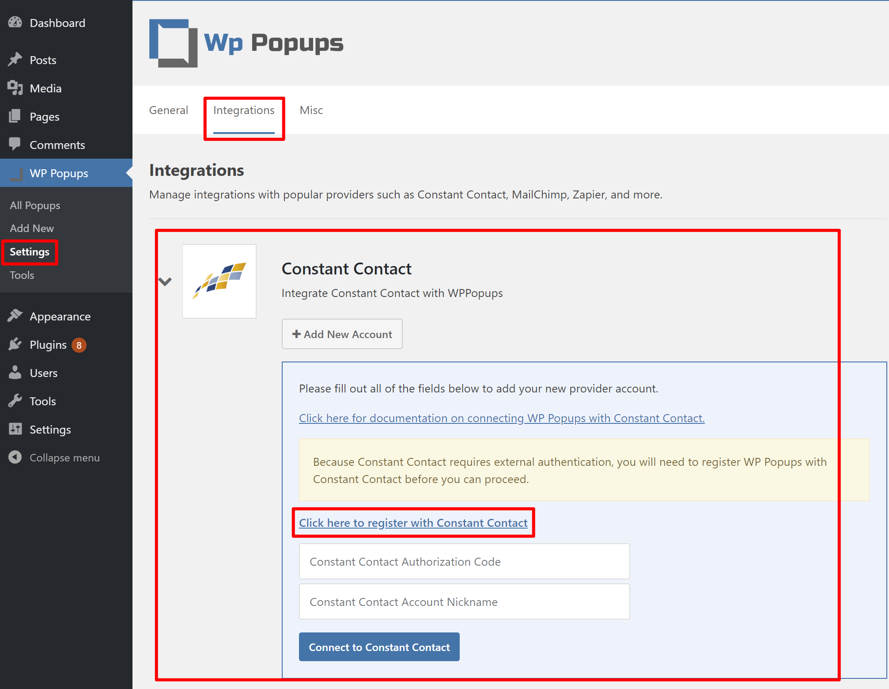
Task: Click the Plugins plug icon
Action: coord(15,344)
